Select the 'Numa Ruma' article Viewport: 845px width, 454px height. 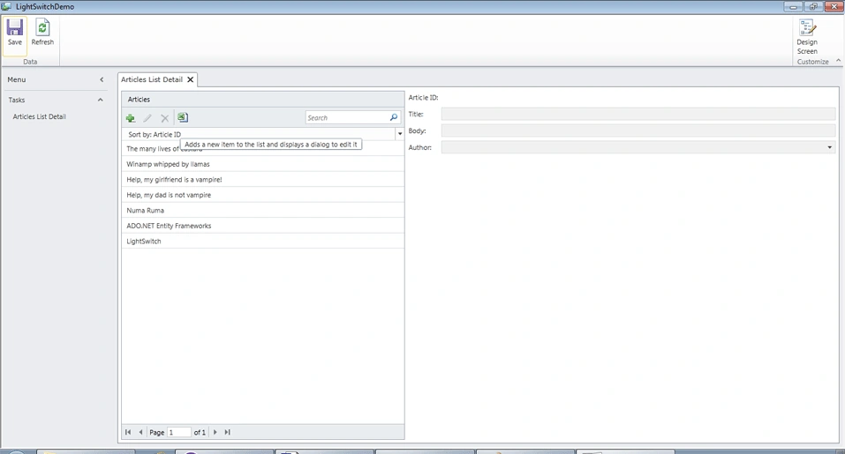coord(263,211)
